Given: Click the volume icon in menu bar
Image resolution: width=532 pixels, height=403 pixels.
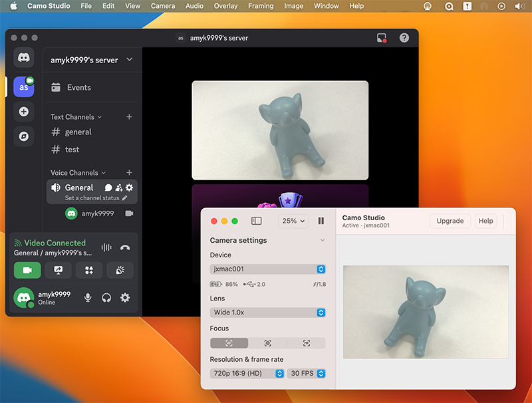Looking at the screenshot, I should (x=519, y=6).
